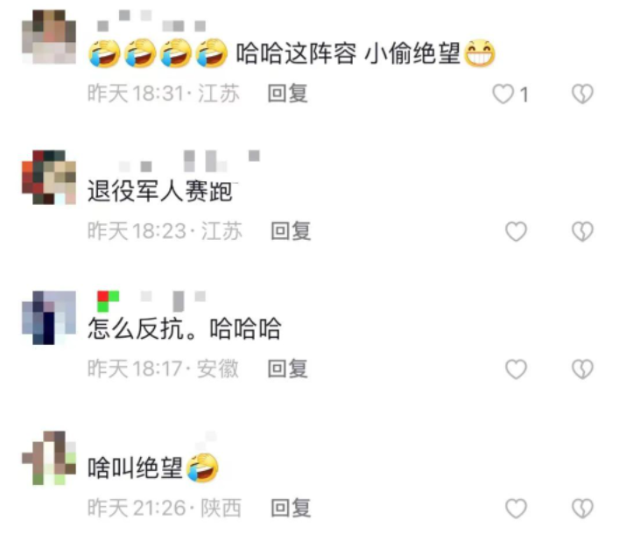The image size is (619, 541).
Task: Open avatar of 退役军人赛跑 commenter
Action: [49, 177]
